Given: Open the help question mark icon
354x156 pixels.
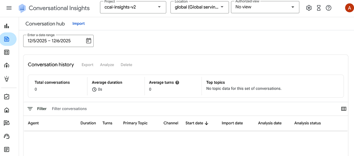Looking at the screenshot, I should (x=328, y=8).
